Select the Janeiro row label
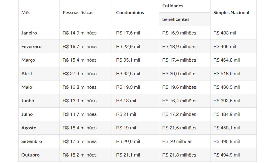The width and height of the screenshot is (275, 163). click(29, 33)
